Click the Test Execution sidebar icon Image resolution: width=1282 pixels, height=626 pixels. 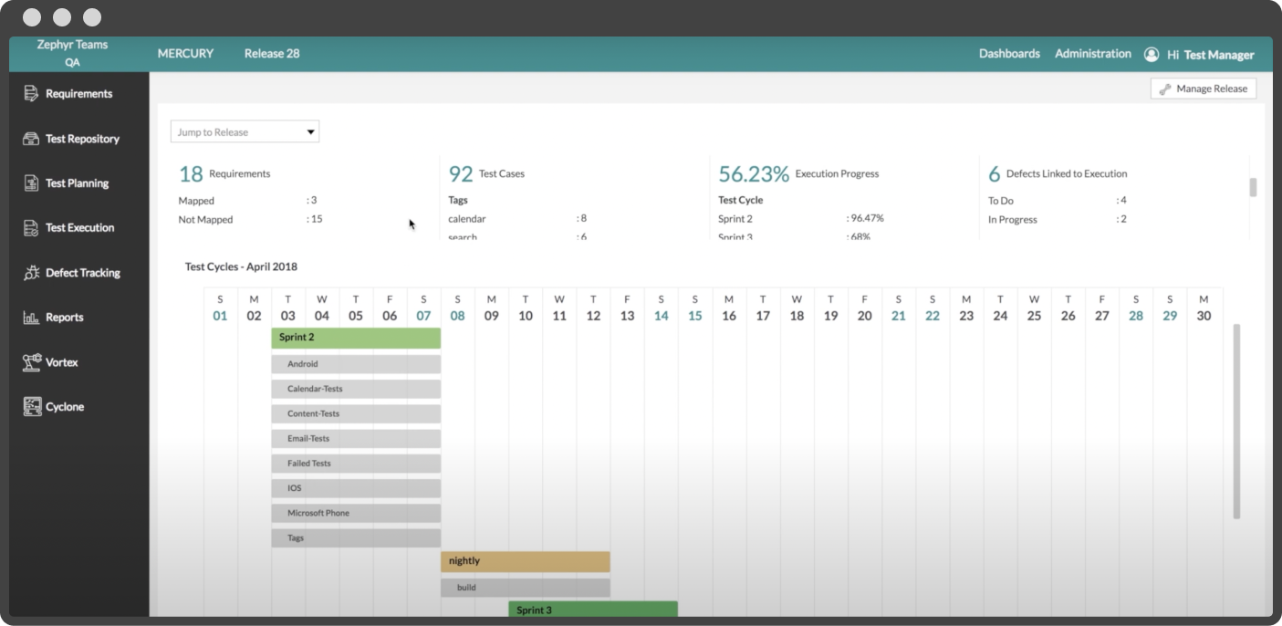point(31,228)
